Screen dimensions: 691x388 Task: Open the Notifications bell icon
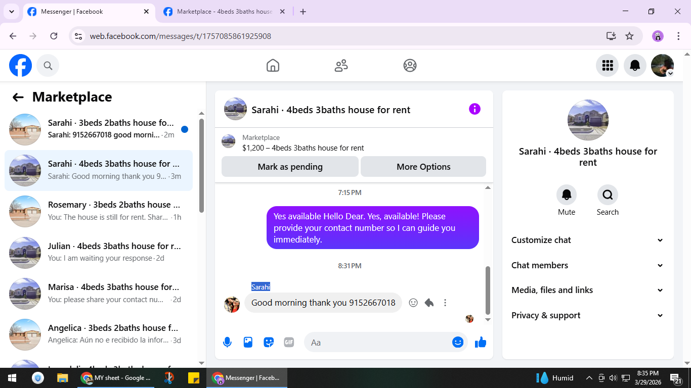(635, 65)
